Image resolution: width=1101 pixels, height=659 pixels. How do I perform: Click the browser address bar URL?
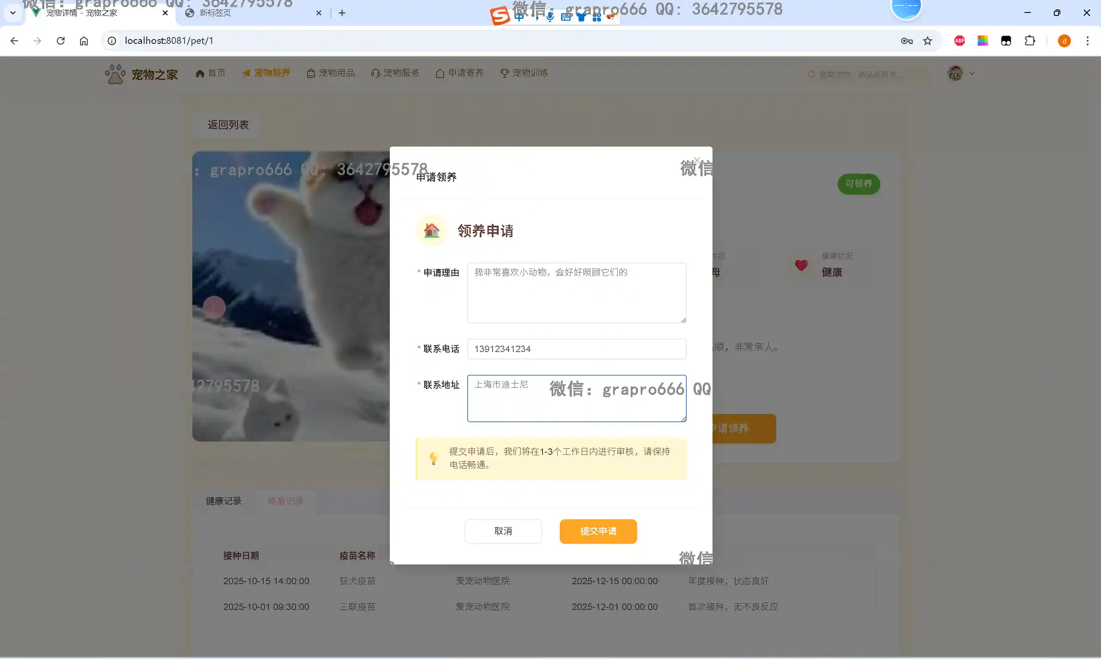pos(169,41)
